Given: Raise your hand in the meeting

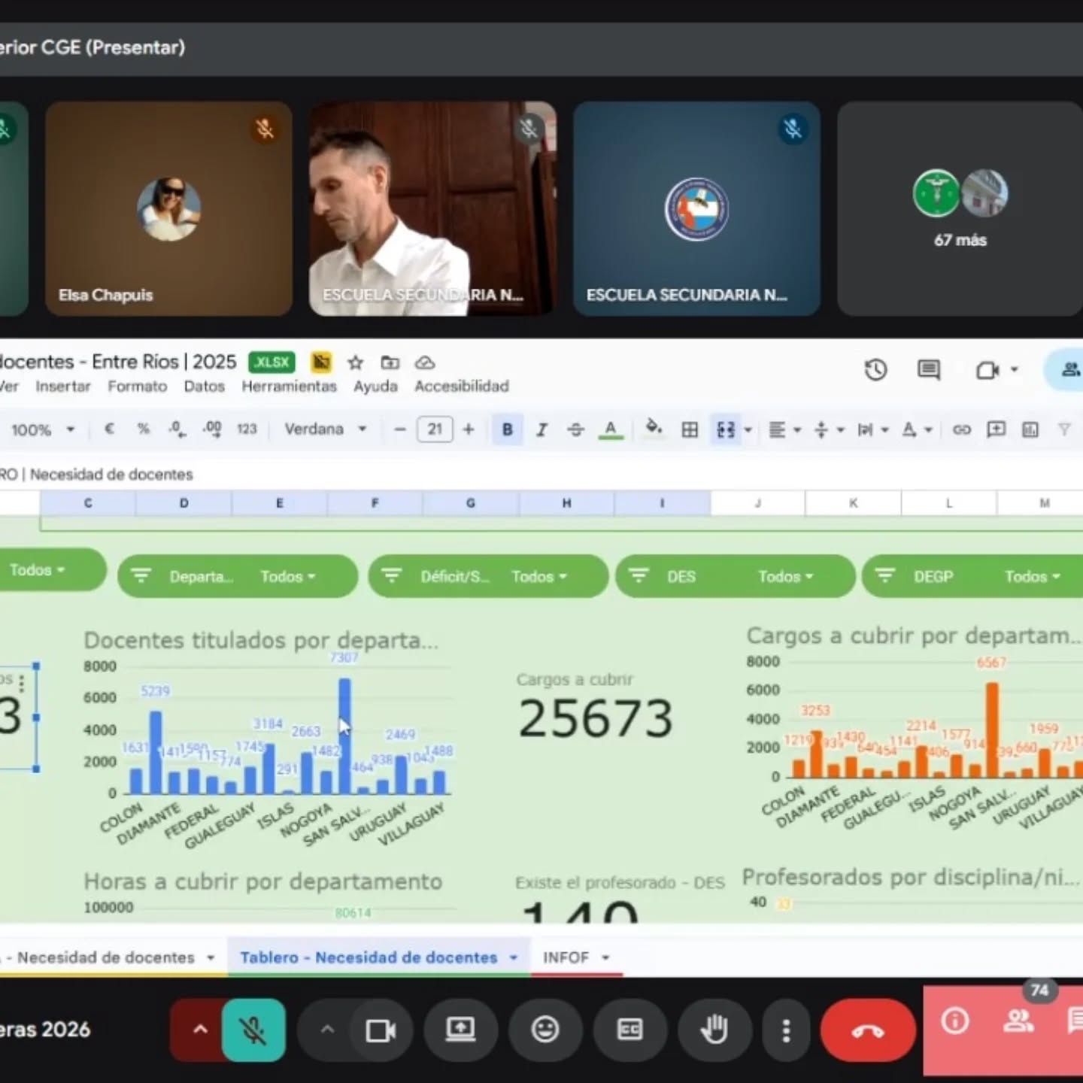Looking at the screenshot, I should (x=714, y=1030).
